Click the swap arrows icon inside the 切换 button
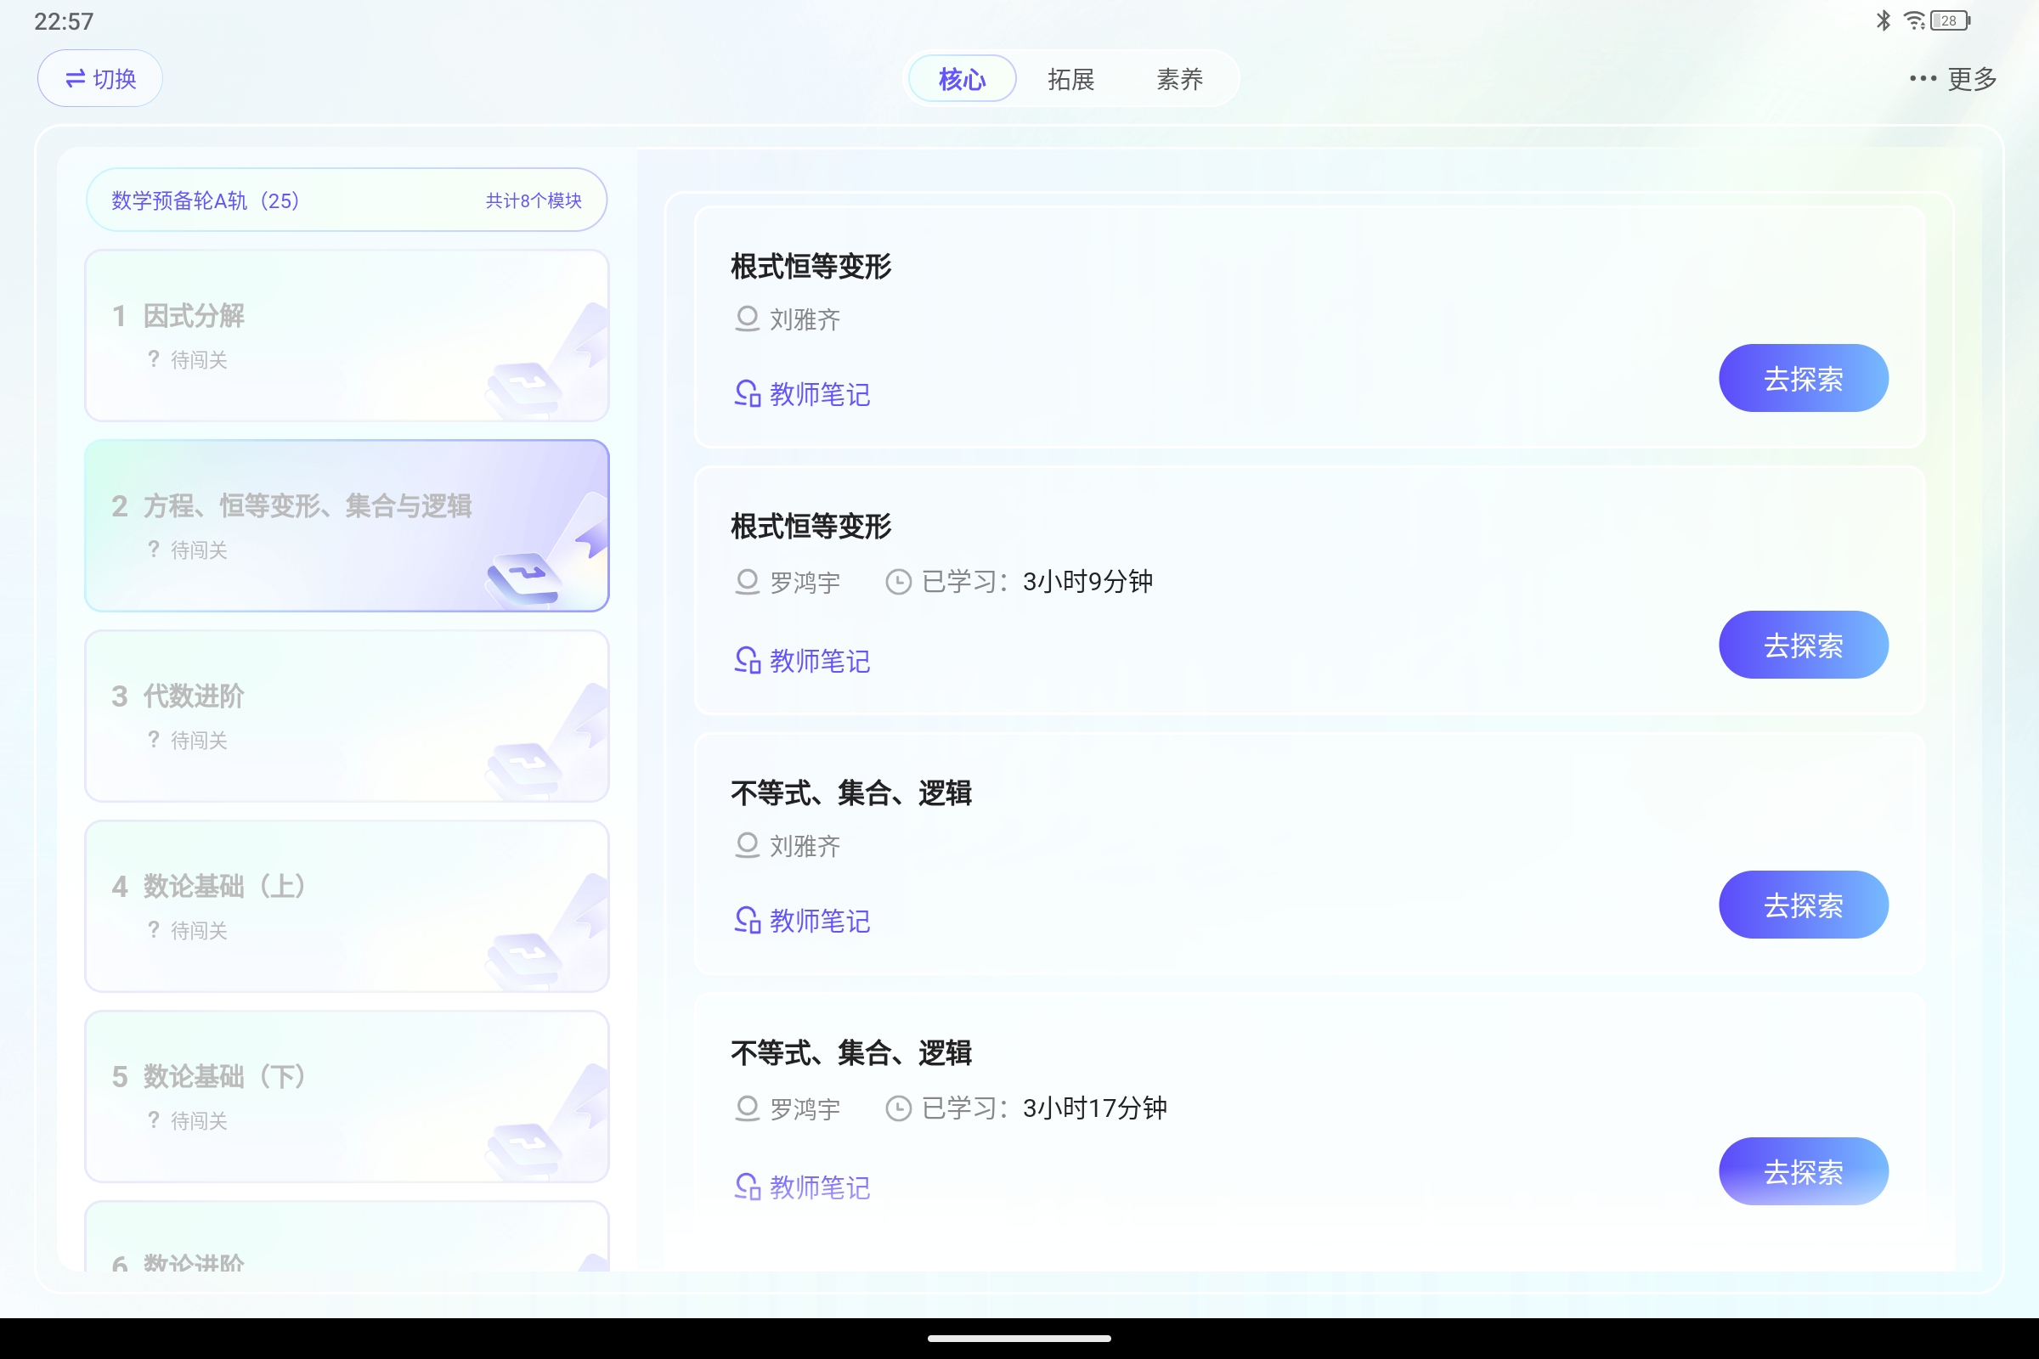 coord(75,78)
